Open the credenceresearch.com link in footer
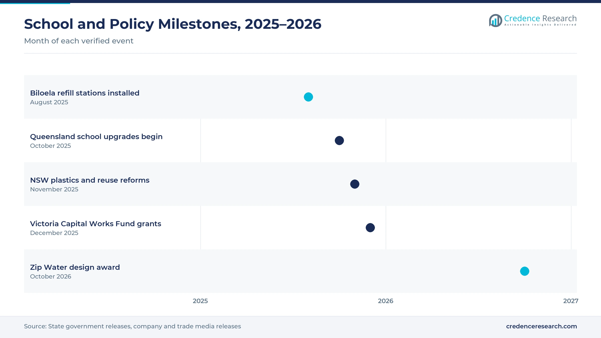 point(541,326)
